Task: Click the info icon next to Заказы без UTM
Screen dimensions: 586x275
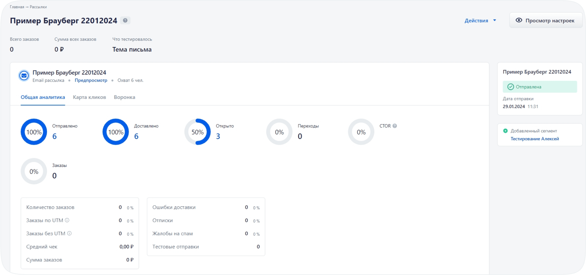Action: 69,234
